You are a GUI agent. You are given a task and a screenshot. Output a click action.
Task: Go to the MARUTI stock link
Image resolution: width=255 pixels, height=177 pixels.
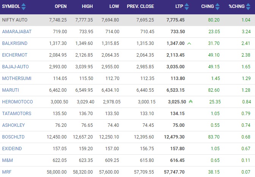point(11,90)
